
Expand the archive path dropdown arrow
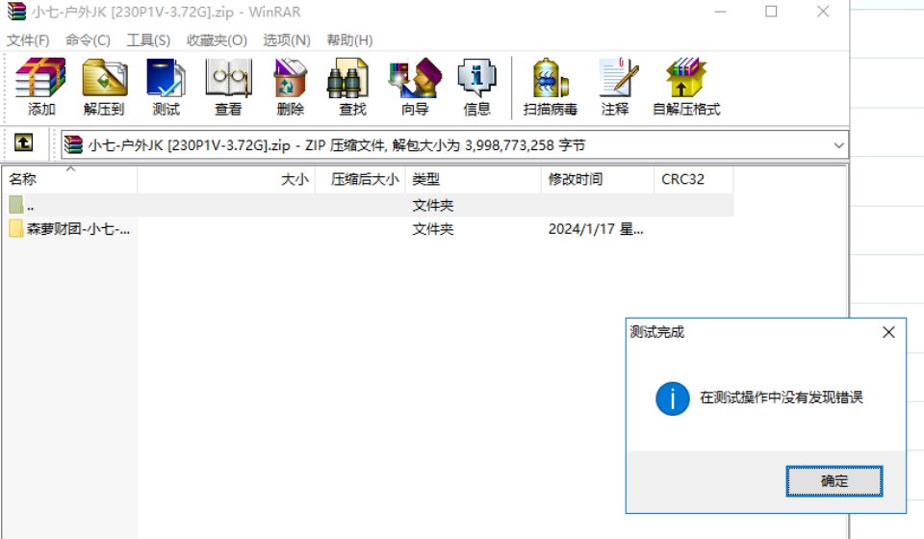tap(838, 145)
